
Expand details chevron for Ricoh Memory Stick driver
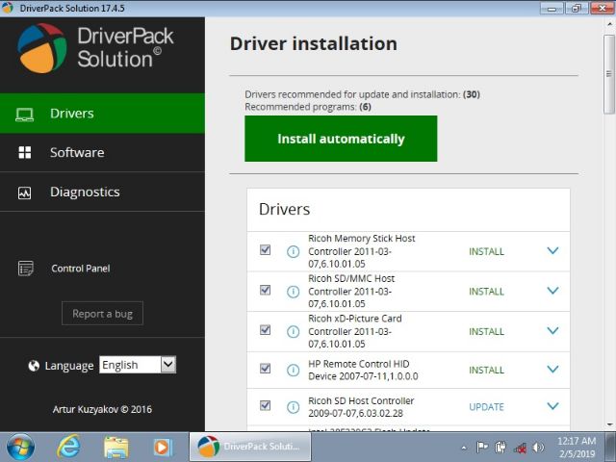coord(552,251)
